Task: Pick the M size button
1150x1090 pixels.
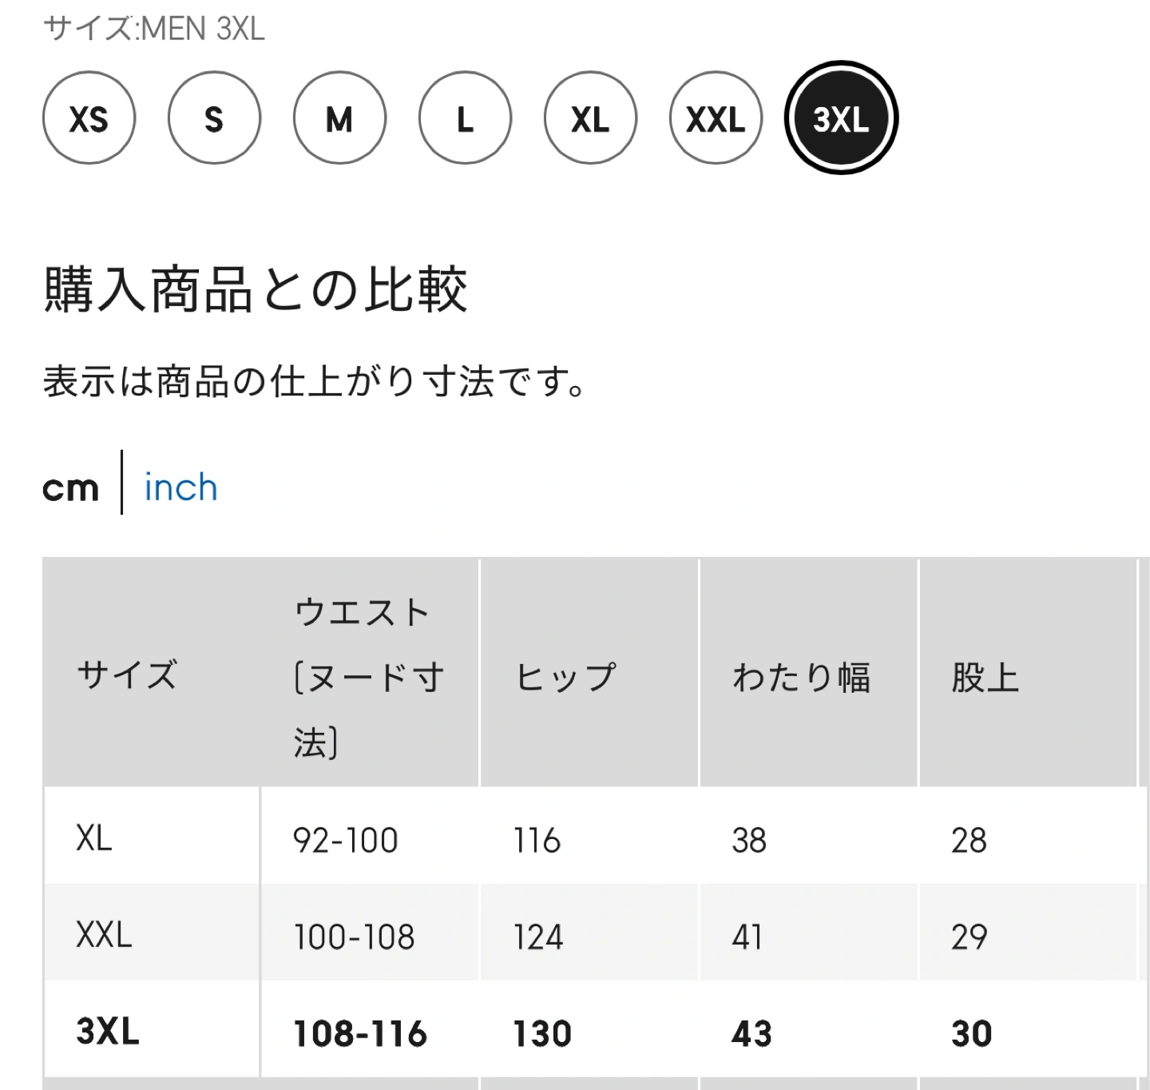Action: pyautogui.click(x=339, y=118)
